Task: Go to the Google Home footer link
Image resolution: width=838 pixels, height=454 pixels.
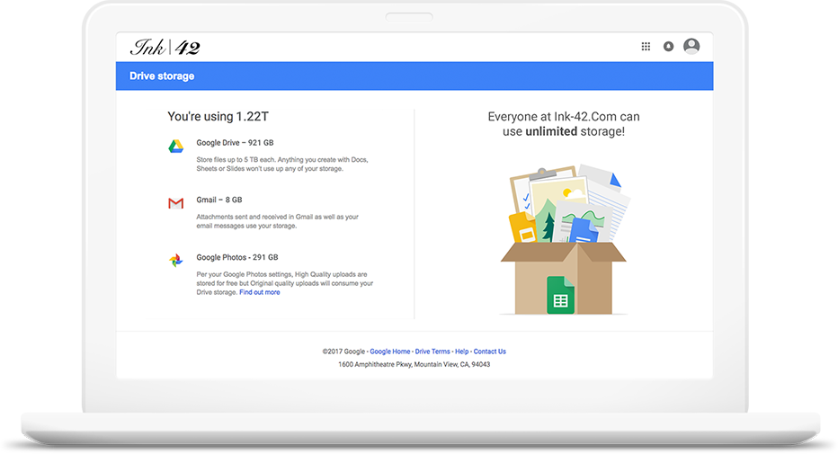Action: click(390, 352)
